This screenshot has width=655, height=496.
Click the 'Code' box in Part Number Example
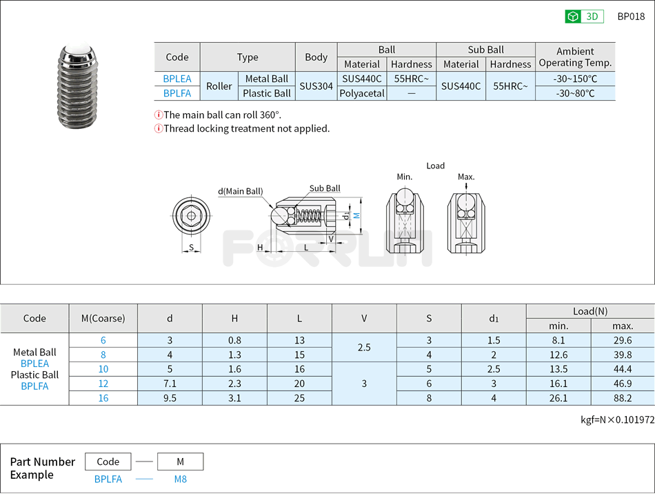(108, 462)
